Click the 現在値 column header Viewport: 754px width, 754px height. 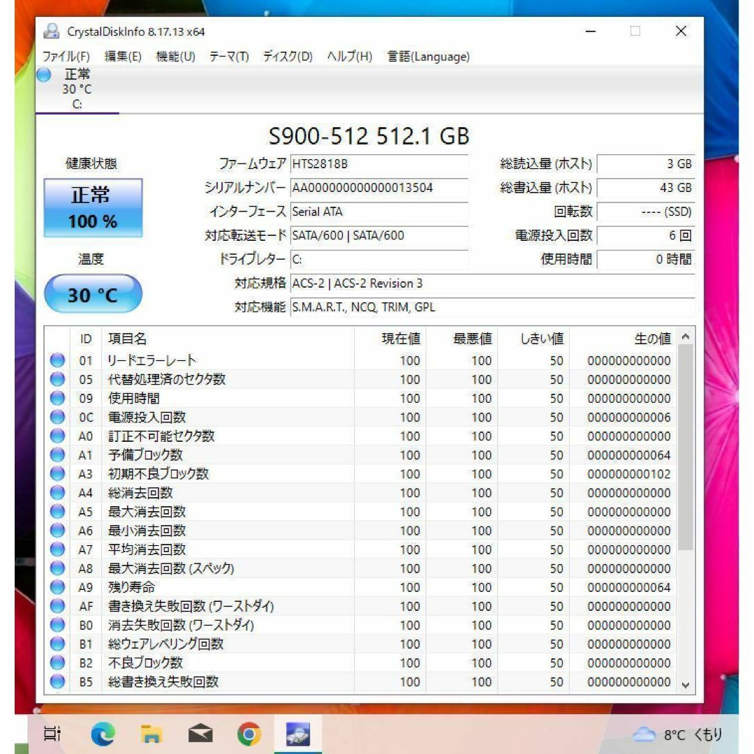[390, 339]
